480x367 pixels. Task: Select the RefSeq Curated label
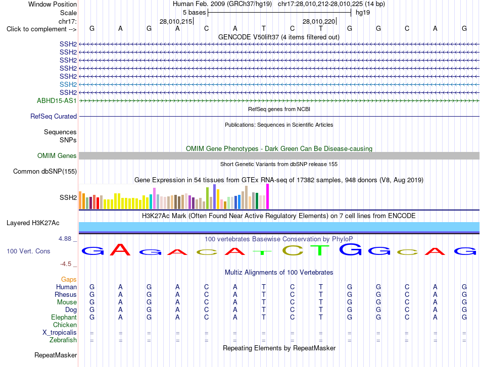pos(54,116)
